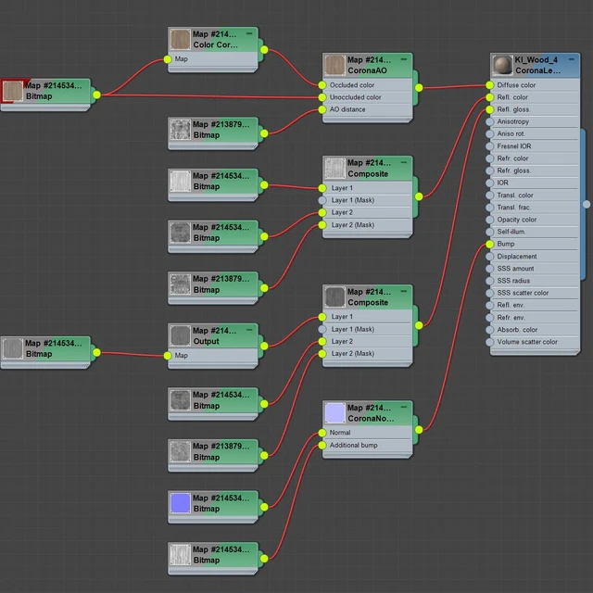593x593 pixels.
Task: Click the CoronaAO node thumbnail icon
Action: [334, 65]
